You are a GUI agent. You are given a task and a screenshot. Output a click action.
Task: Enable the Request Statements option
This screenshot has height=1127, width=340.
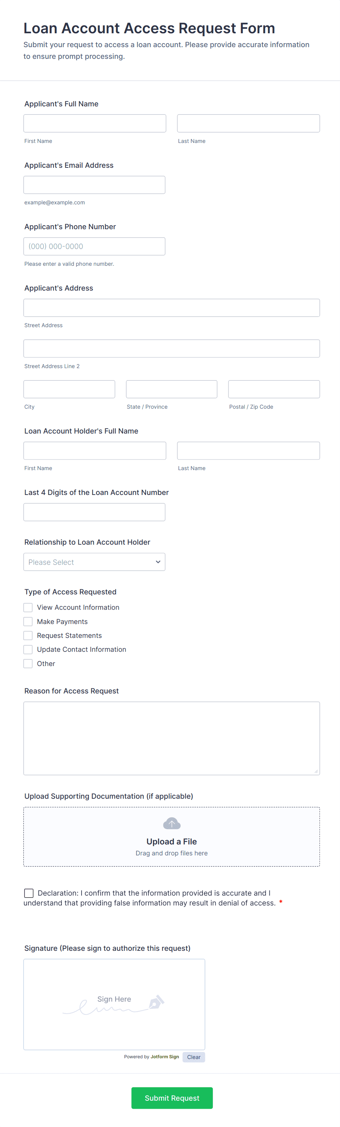tap(28, 635)
